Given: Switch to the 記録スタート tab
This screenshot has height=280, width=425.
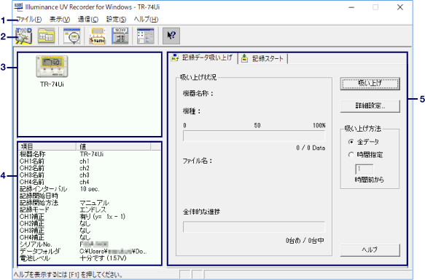Looking at the screenshot, I should point(263,58).
